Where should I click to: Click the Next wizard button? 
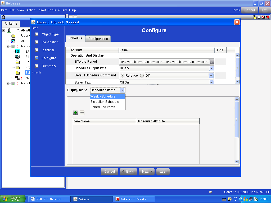(x=147, y=172)
